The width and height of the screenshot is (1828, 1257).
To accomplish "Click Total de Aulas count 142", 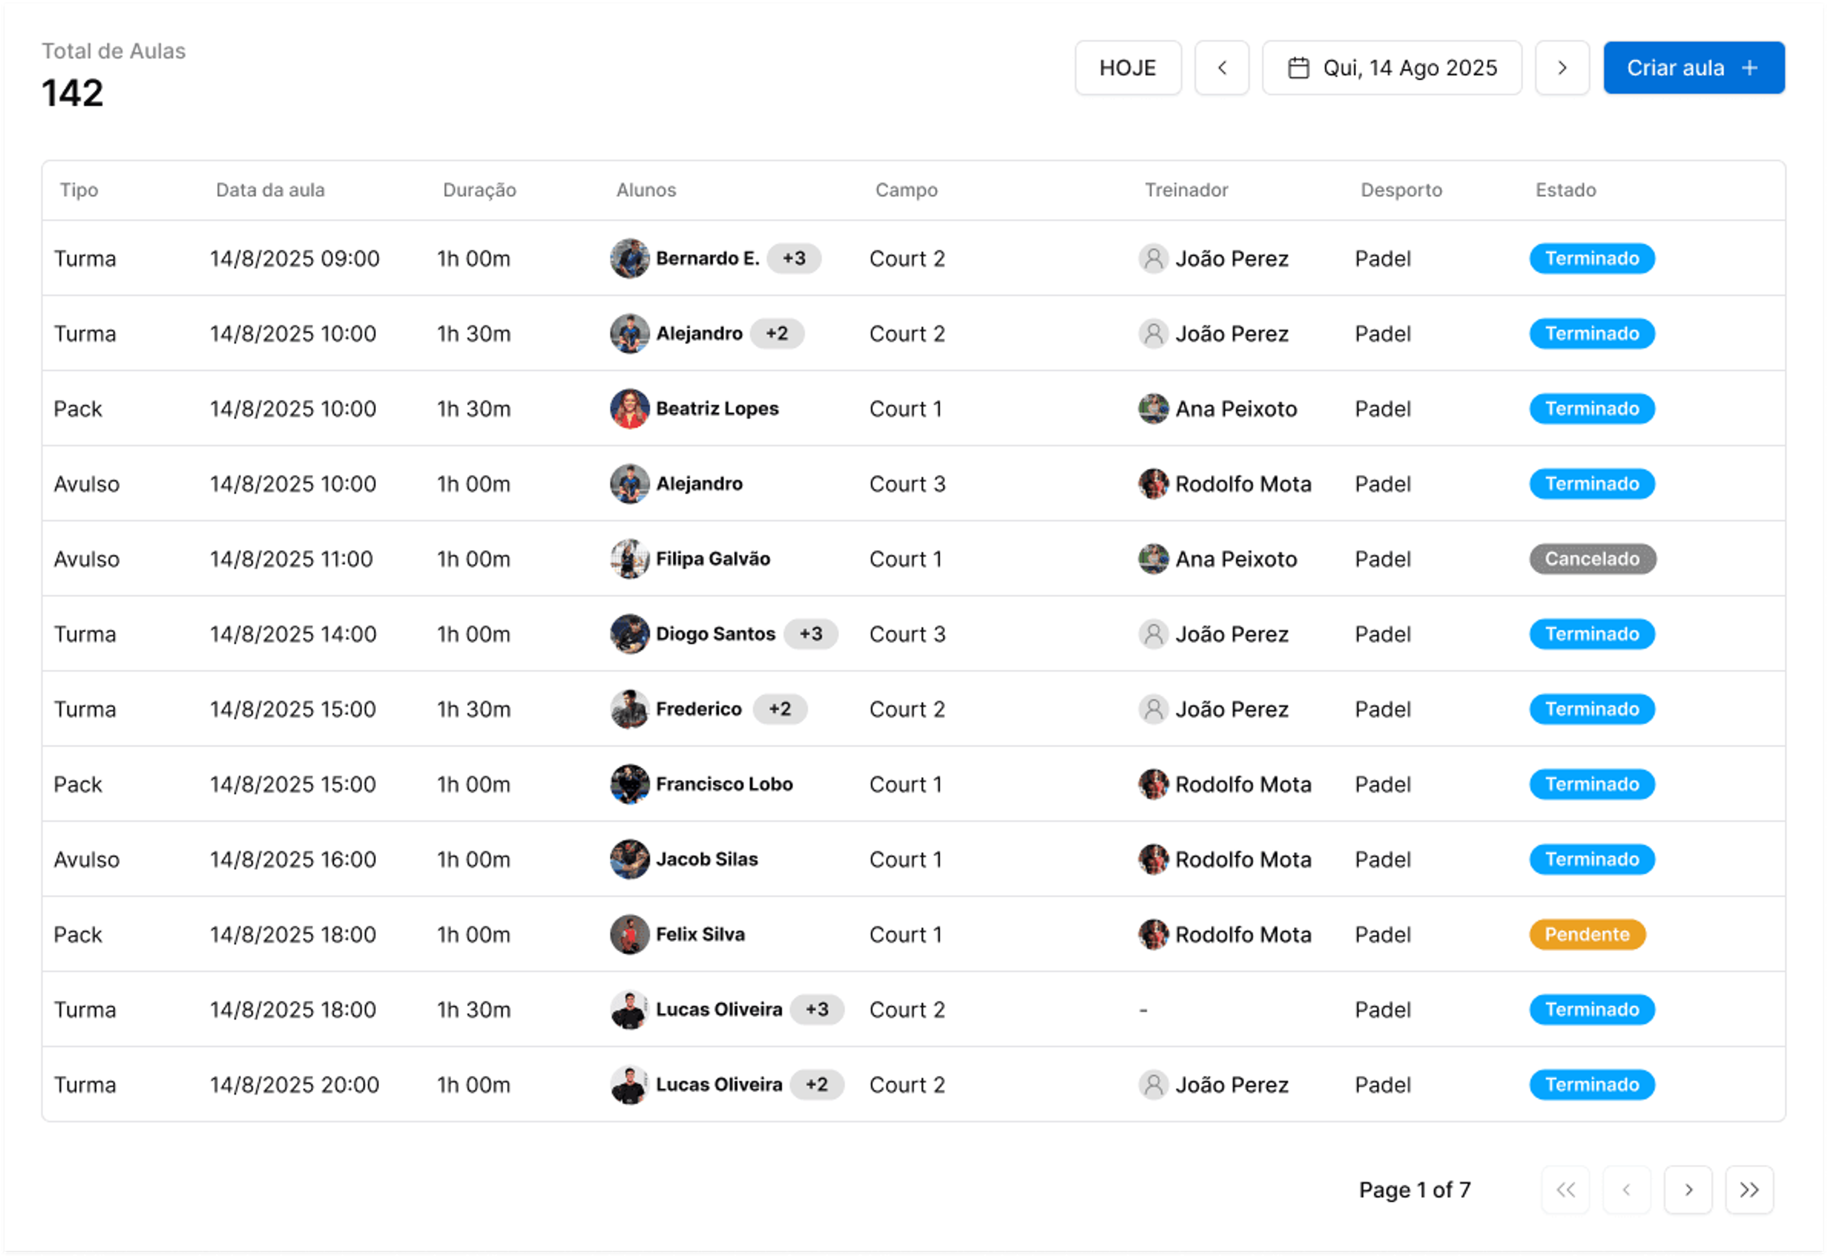I will tap(72, 93).
